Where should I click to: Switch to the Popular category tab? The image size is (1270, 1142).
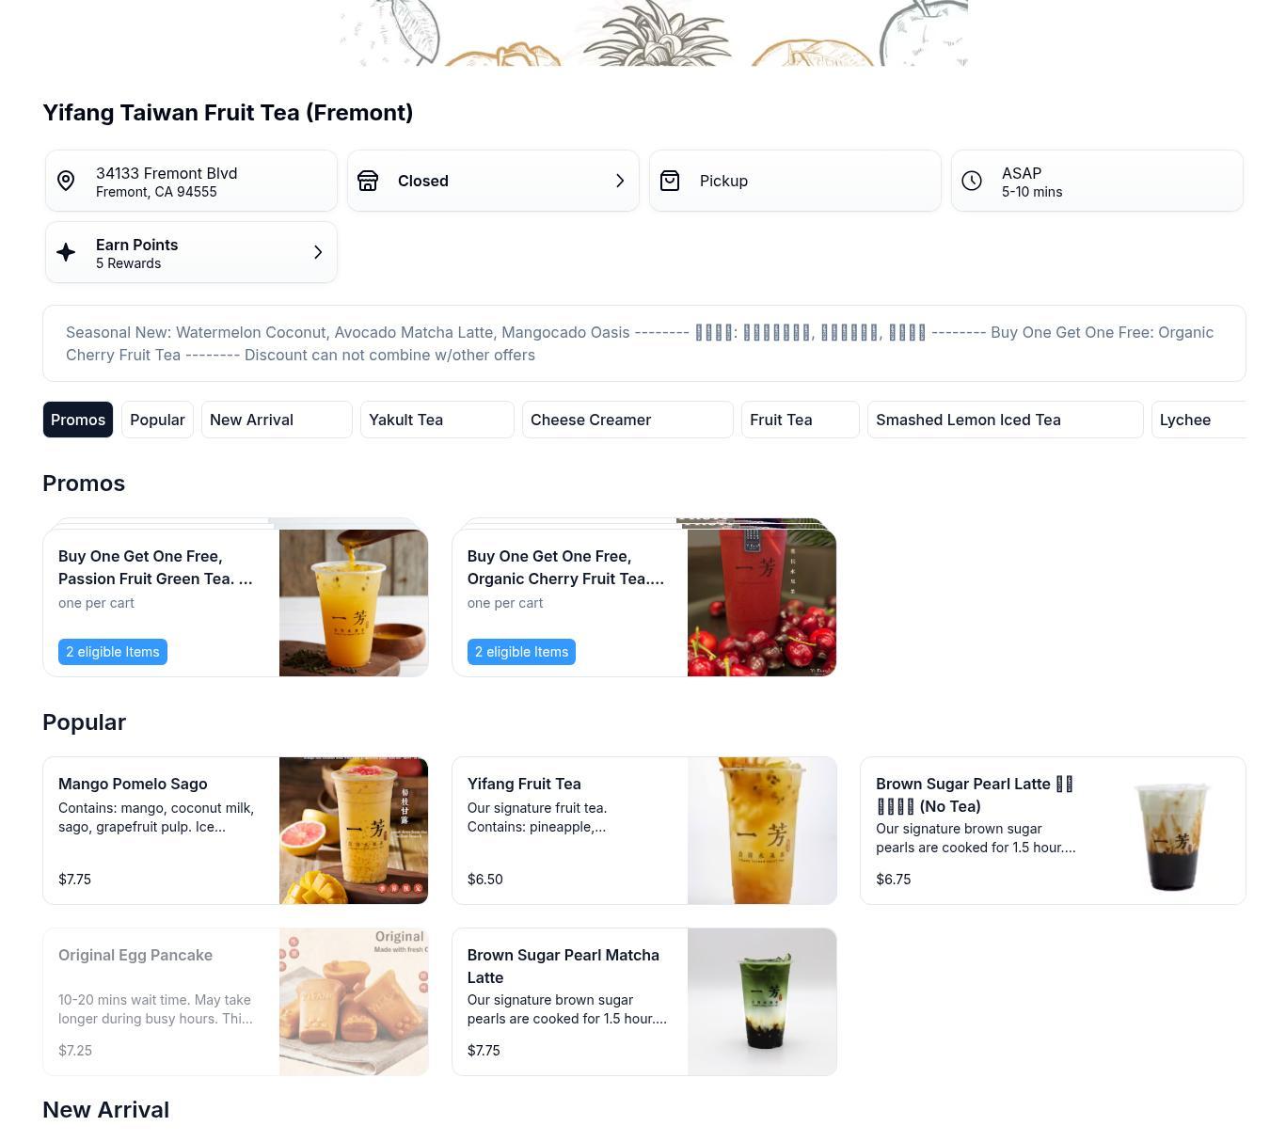[157, 420]
